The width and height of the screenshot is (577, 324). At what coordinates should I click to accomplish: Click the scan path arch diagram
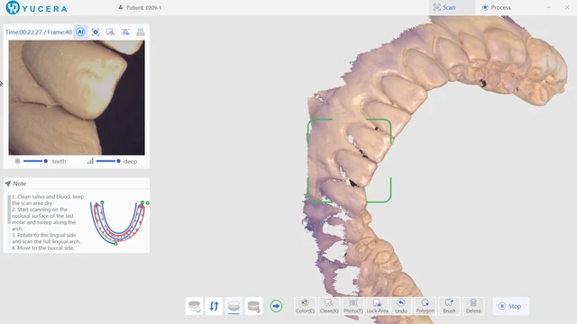click(x=119, y=223)
